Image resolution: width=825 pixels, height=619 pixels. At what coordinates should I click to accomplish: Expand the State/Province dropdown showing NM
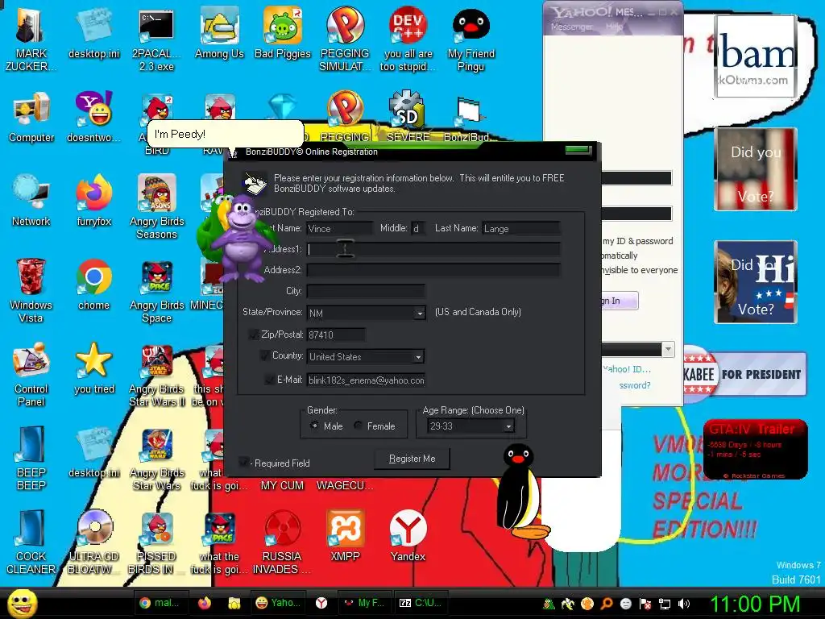[419, 314]
